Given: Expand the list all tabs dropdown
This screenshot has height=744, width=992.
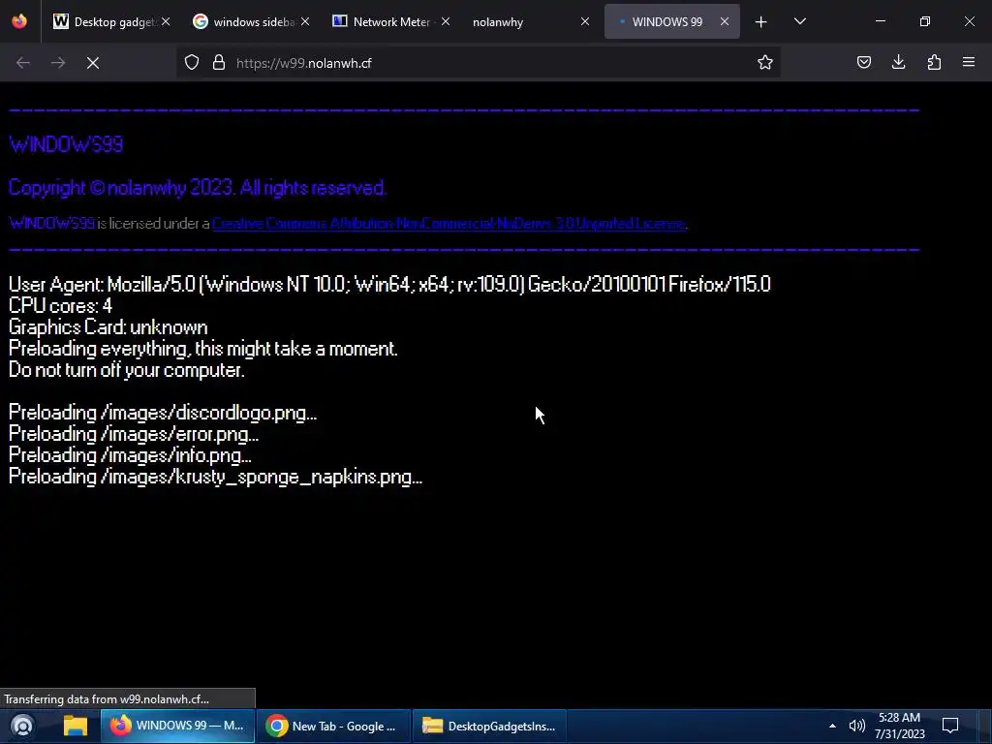Looking at the screenshot, I should (x=799, y=21).
